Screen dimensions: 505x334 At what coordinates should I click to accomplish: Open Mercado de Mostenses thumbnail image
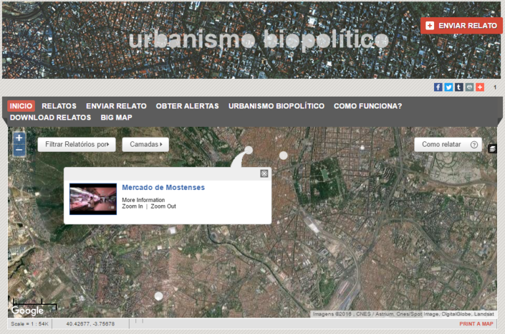[93, 199]
